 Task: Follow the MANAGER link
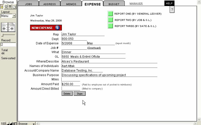click(x=136, y=4)
